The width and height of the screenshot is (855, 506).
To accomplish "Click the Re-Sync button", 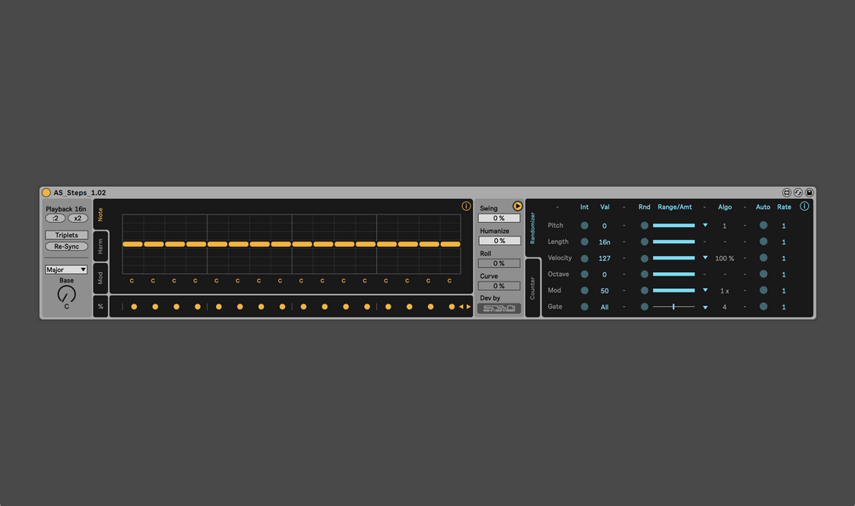I will (66, 247).
